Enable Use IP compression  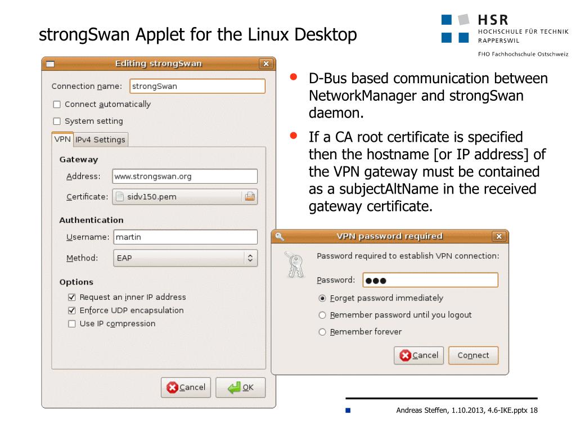72,323
